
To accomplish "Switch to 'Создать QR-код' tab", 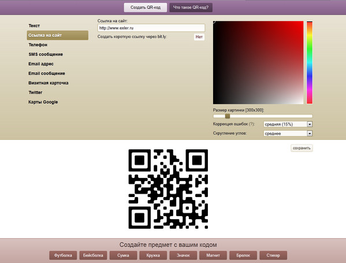I will click(x=146, y=8).
